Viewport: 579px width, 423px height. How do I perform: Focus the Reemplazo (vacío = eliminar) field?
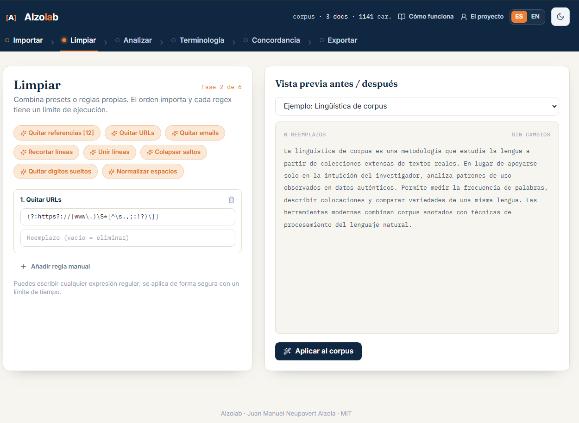pos(128,238)
